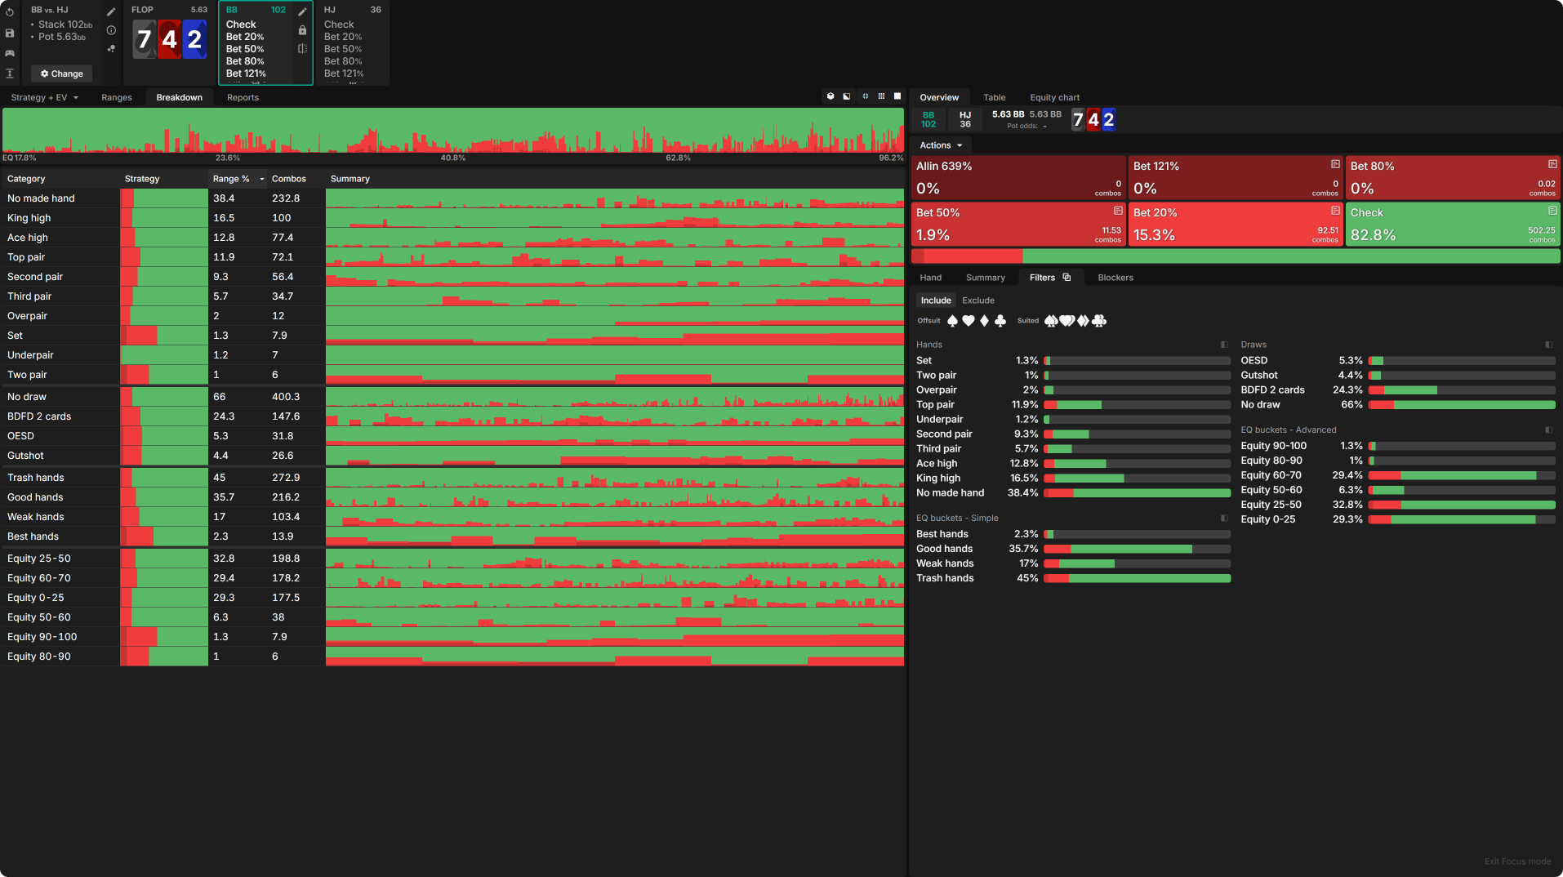Image resolution: width=1563 pixels, height=877 pixels.
Task: Open the Strategy + EV dropdown
Action: tap(45, 97)
